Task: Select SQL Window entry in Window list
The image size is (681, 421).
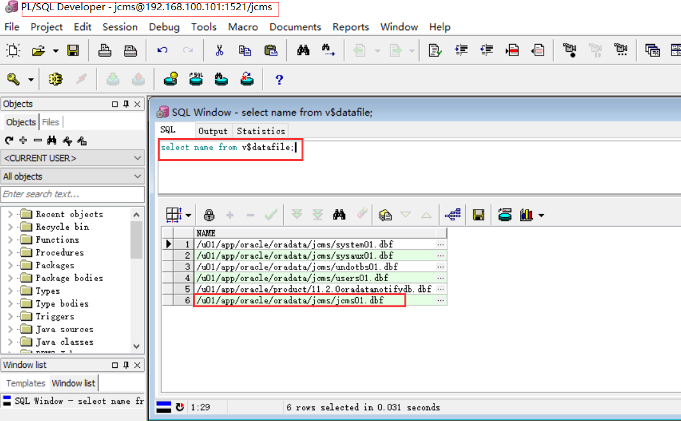Action: coord(73,401)
